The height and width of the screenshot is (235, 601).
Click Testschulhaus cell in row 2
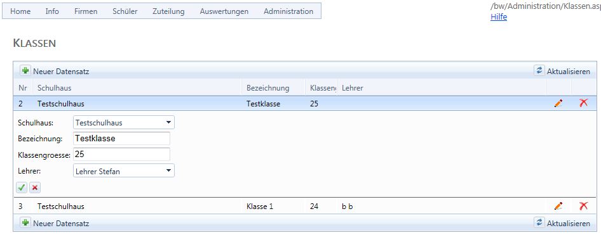60,103
